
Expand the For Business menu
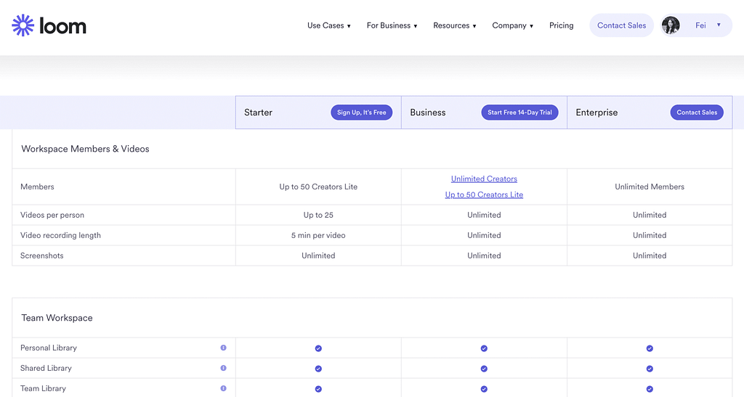click(392, 25)
